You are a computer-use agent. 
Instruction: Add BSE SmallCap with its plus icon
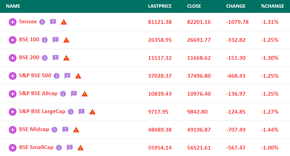[13, 148]
